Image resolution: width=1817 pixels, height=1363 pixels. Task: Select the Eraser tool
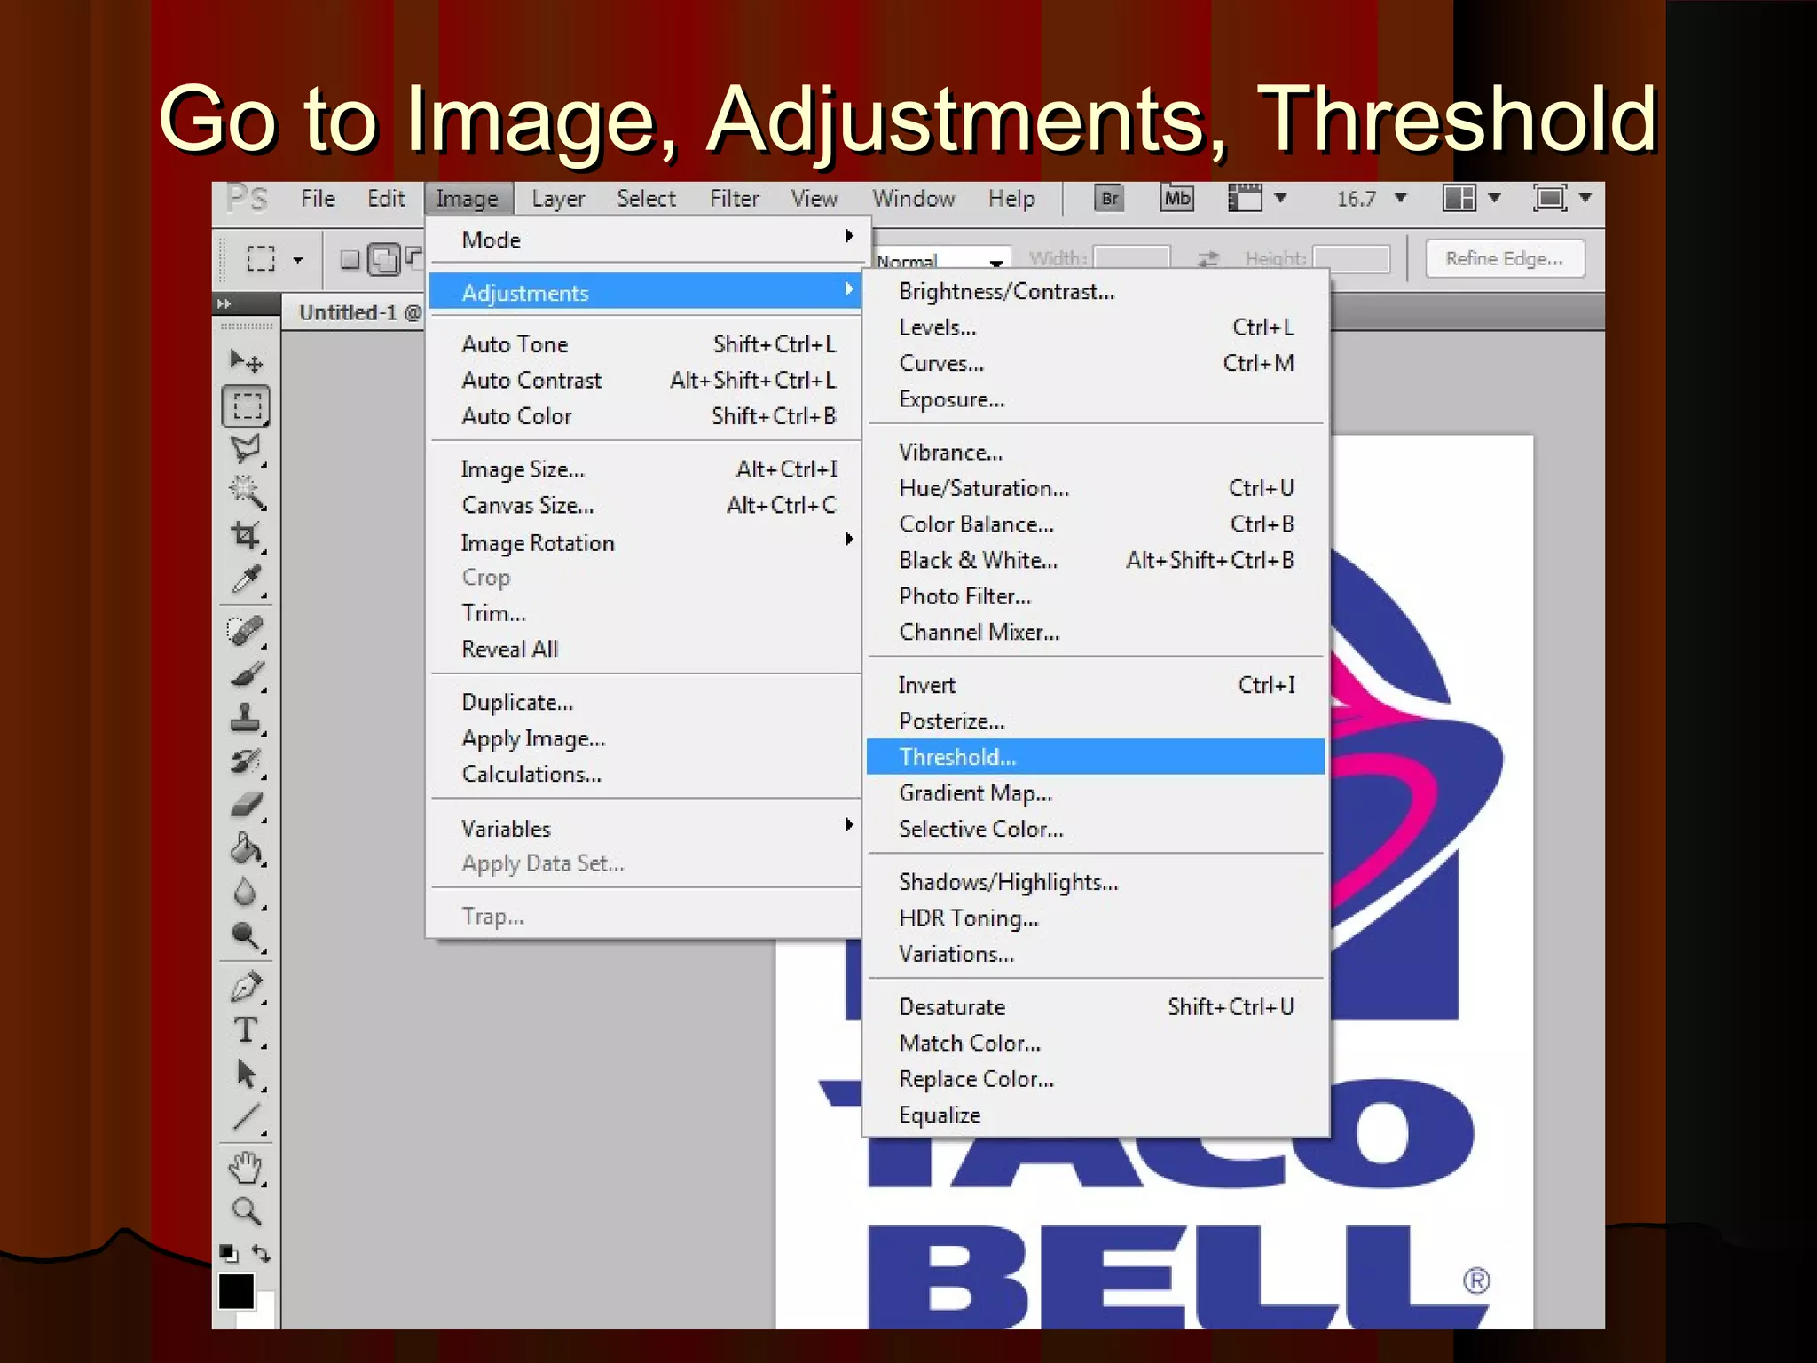tap(246, 805)
